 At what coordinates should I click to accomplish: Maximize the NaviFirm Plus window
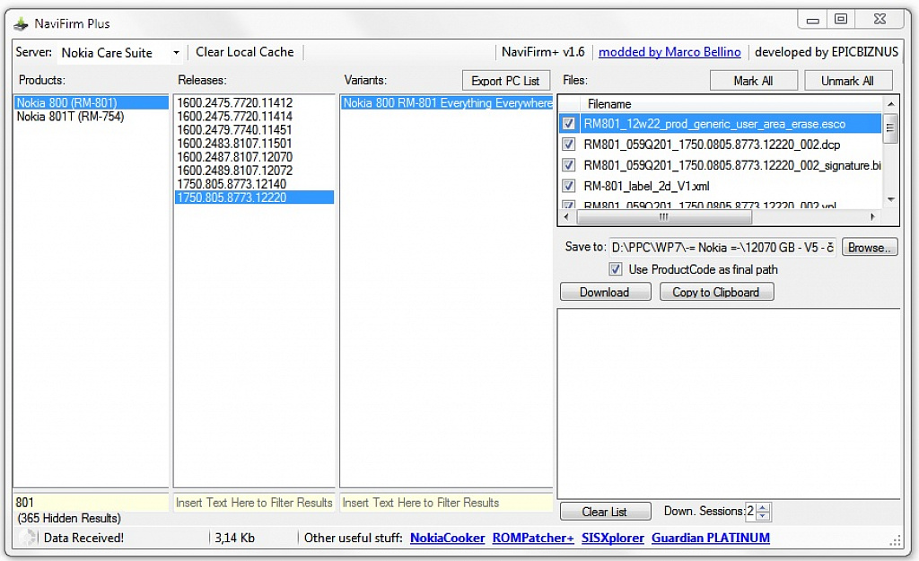(840, 20)
